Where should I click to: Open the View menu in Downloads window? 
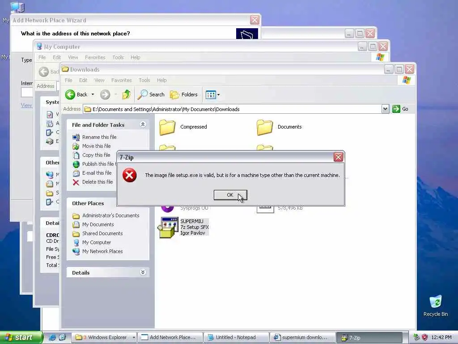tap(99, 80)
